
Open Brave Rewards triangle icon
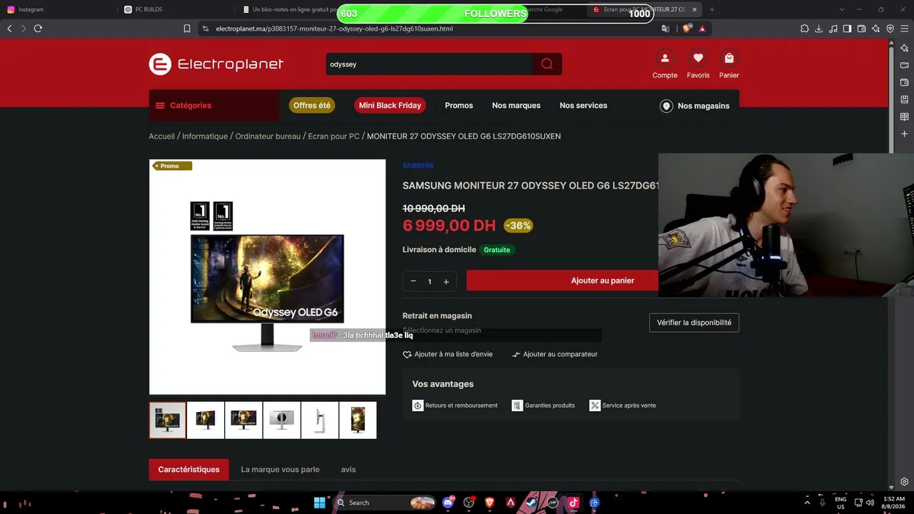point(703,29)
